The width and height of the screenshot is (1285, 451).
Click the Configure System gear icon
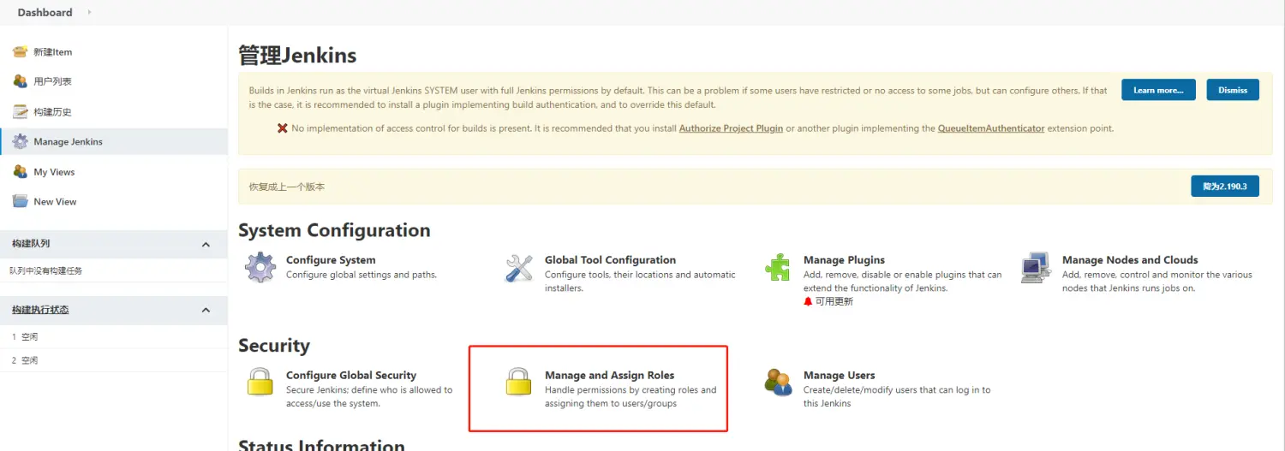(260, 268)
